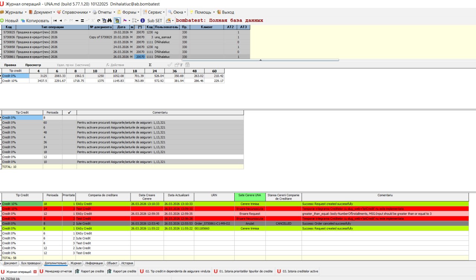Open search with the binoculars icon
Image resolution: width=476 pixels, height=280 pixels.
(110, 20)
